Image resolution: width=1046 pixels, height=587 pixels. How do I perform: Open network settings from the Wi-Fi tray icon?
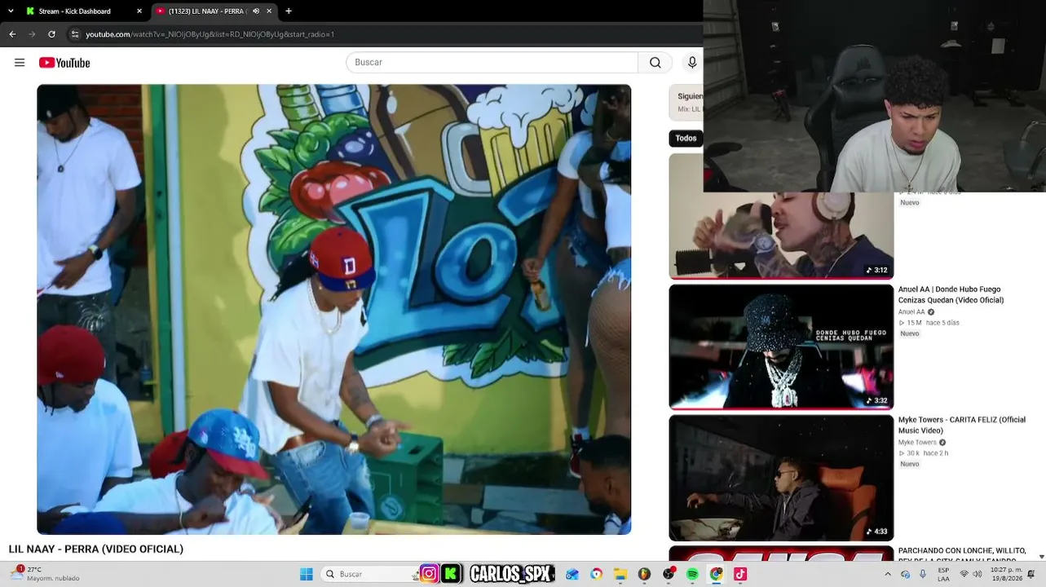click(x=964, y=574)
